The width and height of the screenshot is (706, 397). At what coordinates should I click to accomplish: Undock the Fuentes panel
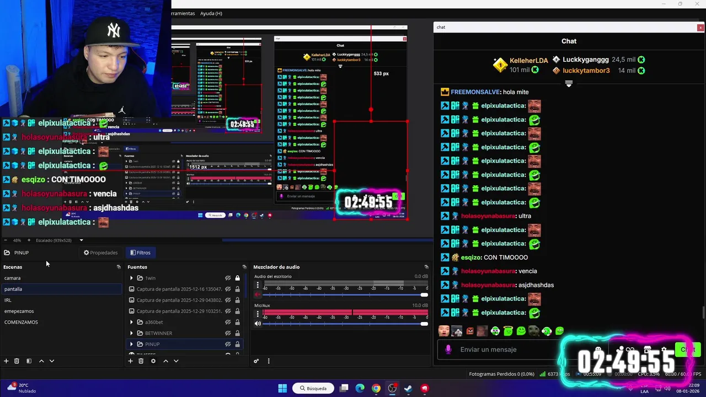pyautogui.click(x=244, y=267)
